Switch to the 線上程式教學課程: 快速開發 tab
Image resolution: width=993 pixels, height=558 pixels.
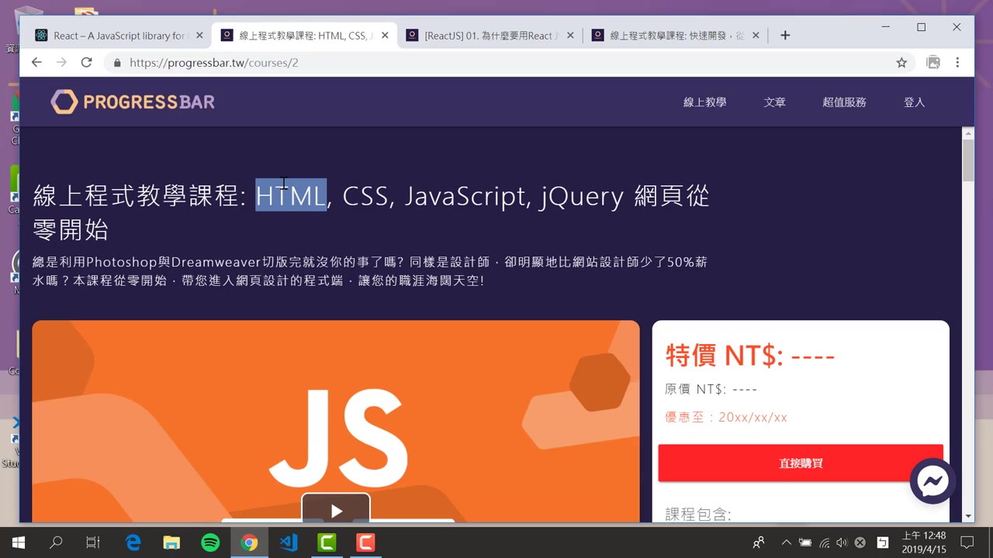coord(675,36)
